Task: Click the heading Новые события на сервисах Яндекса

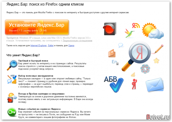Action: [x=39, y=109]
